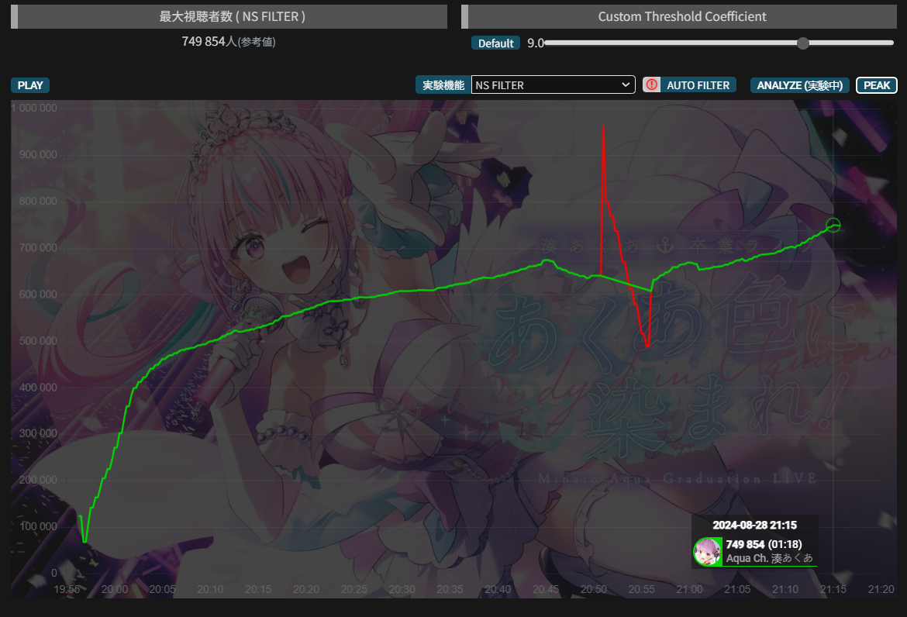This screenshot has width=907, height=617.
Task: Click the green peak marker circle on graph
Action: [833, 225]
